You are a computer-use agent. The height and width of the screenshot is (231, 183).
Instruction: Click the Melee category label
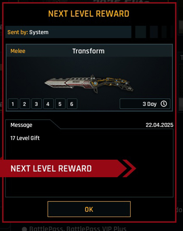click(x=18, y=51)
